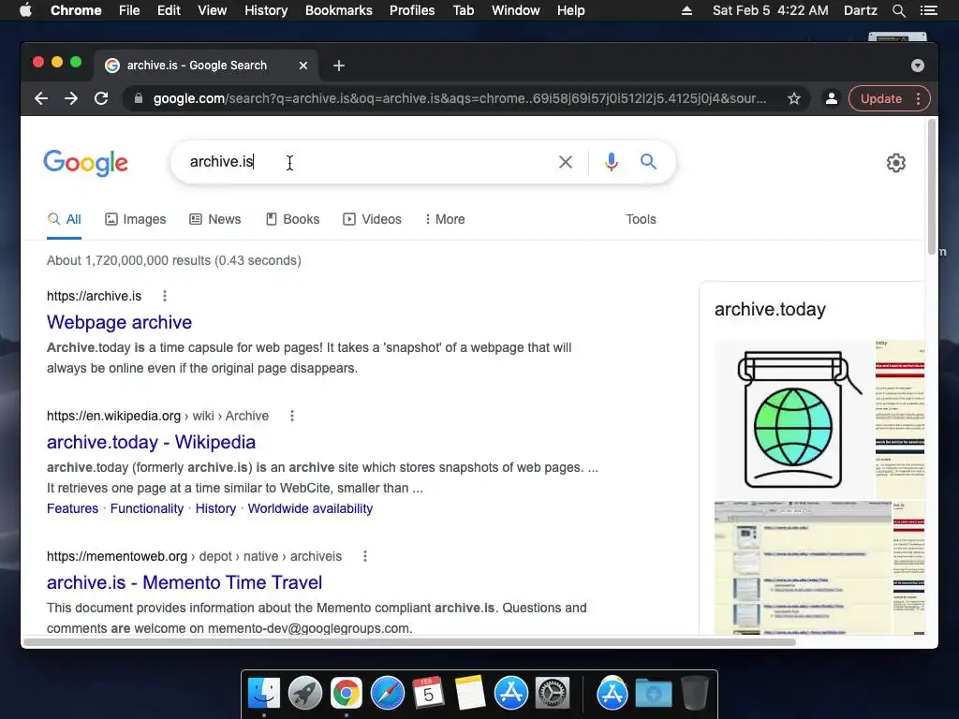This screenshot has width=959, height=719.
Task: Submit search with the blue magnifier icon
Action: click(x=648, y=162)
